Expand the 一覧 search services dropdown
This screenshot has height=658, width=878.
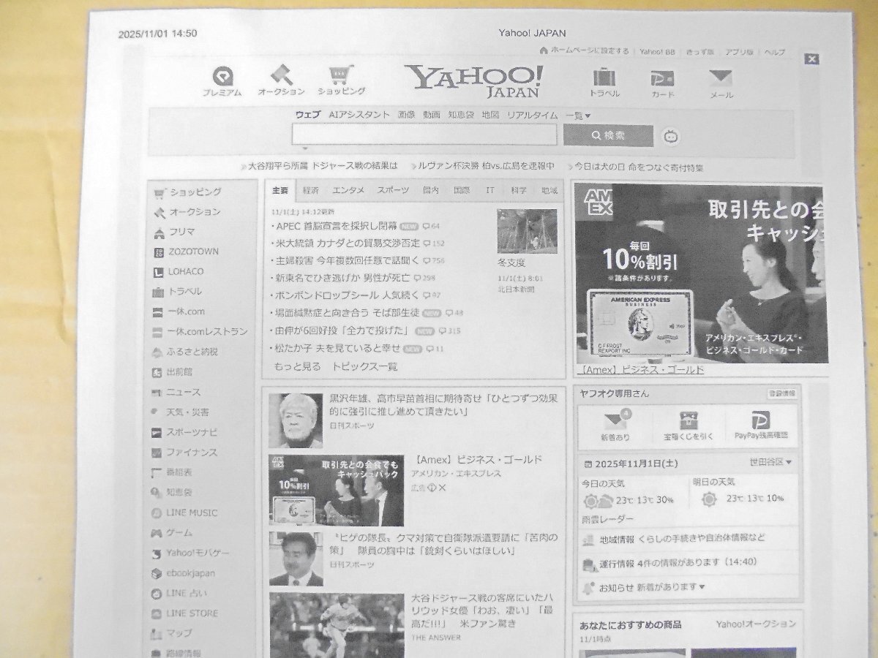pyautogui.click(x=577, y=114)
